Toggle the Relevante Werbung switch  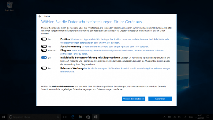pyautogui.click(x=44, y=68)
